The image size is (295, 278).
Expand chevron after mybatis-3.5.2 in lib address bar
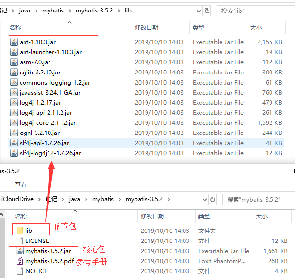coord(119,11)
